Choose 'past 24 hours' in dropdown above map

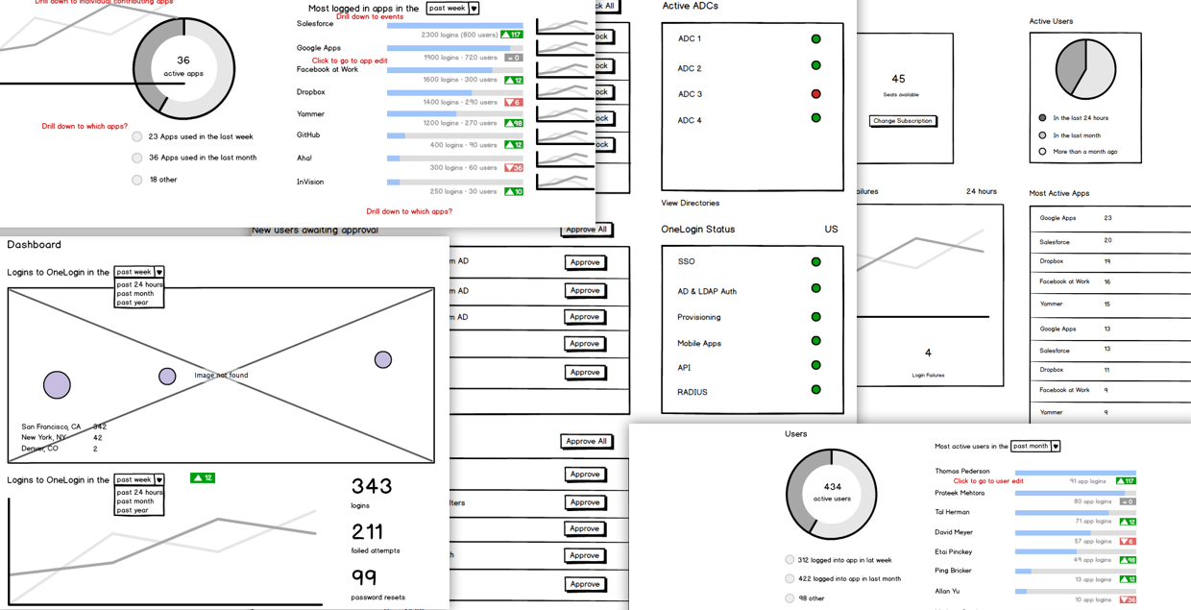(139, 284)
